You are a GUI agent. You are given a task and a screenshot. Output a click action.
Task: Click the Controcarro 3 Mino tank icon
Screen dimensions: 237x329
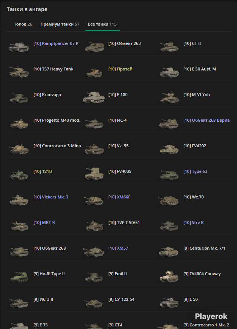[19, 149]
